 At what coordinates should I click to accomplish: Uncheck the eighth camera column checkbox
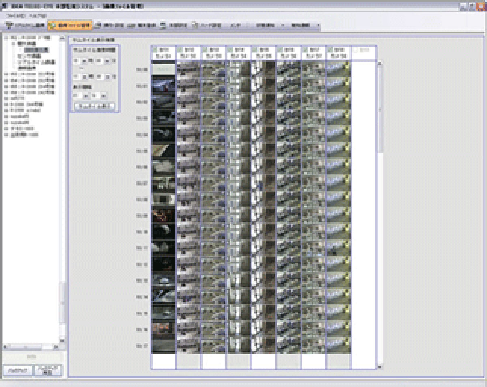(x=330, y=49)
